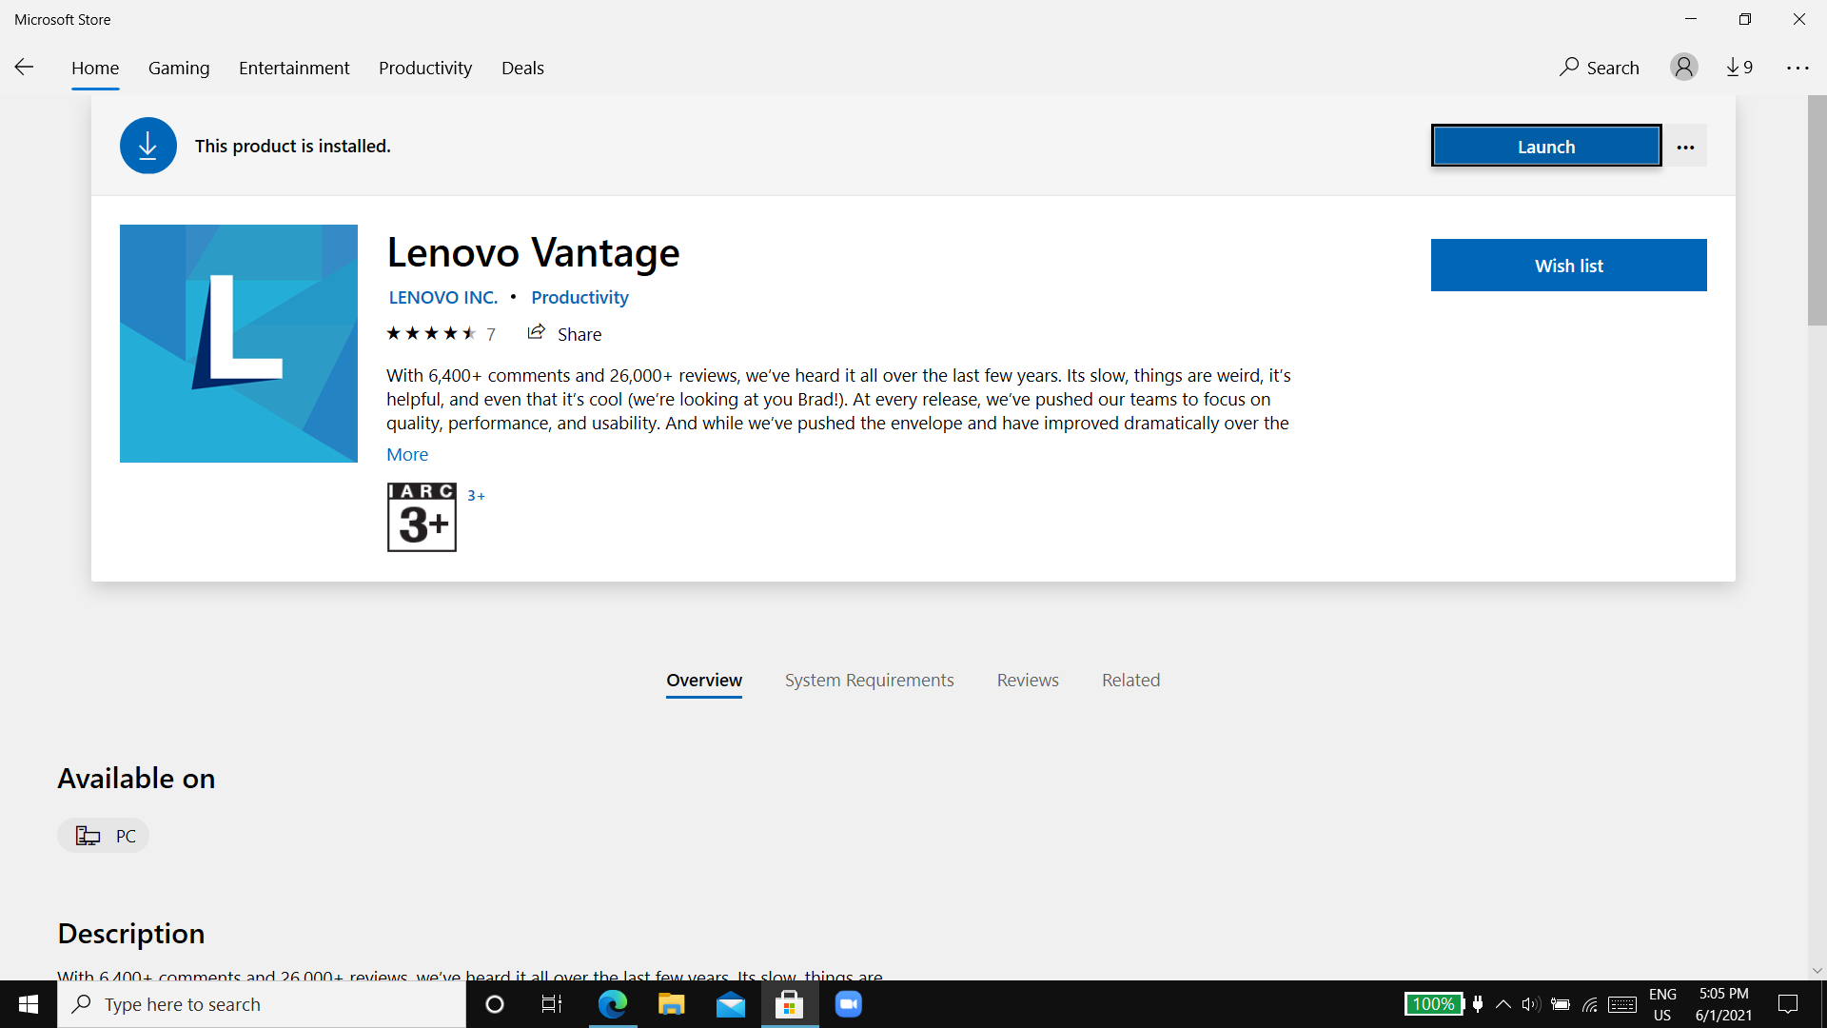Open the Store 'See more' ellipsis menu

pyautogui.click(x=1798, y=68)
